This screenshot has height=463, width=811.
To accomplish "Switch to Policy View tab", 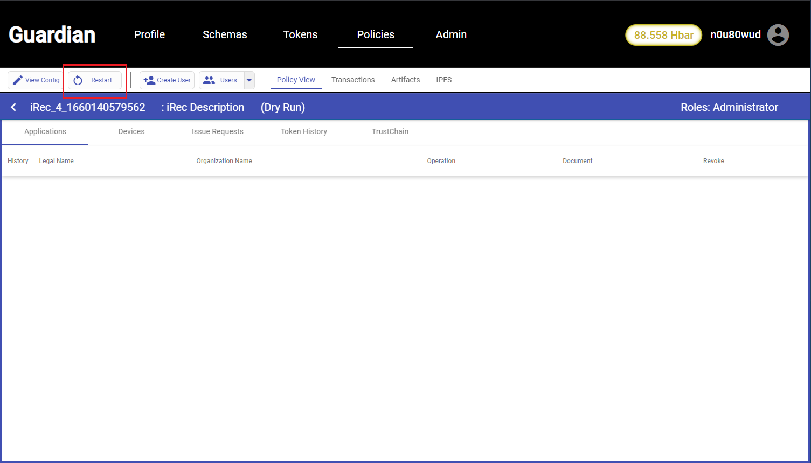I will (296, 80).
